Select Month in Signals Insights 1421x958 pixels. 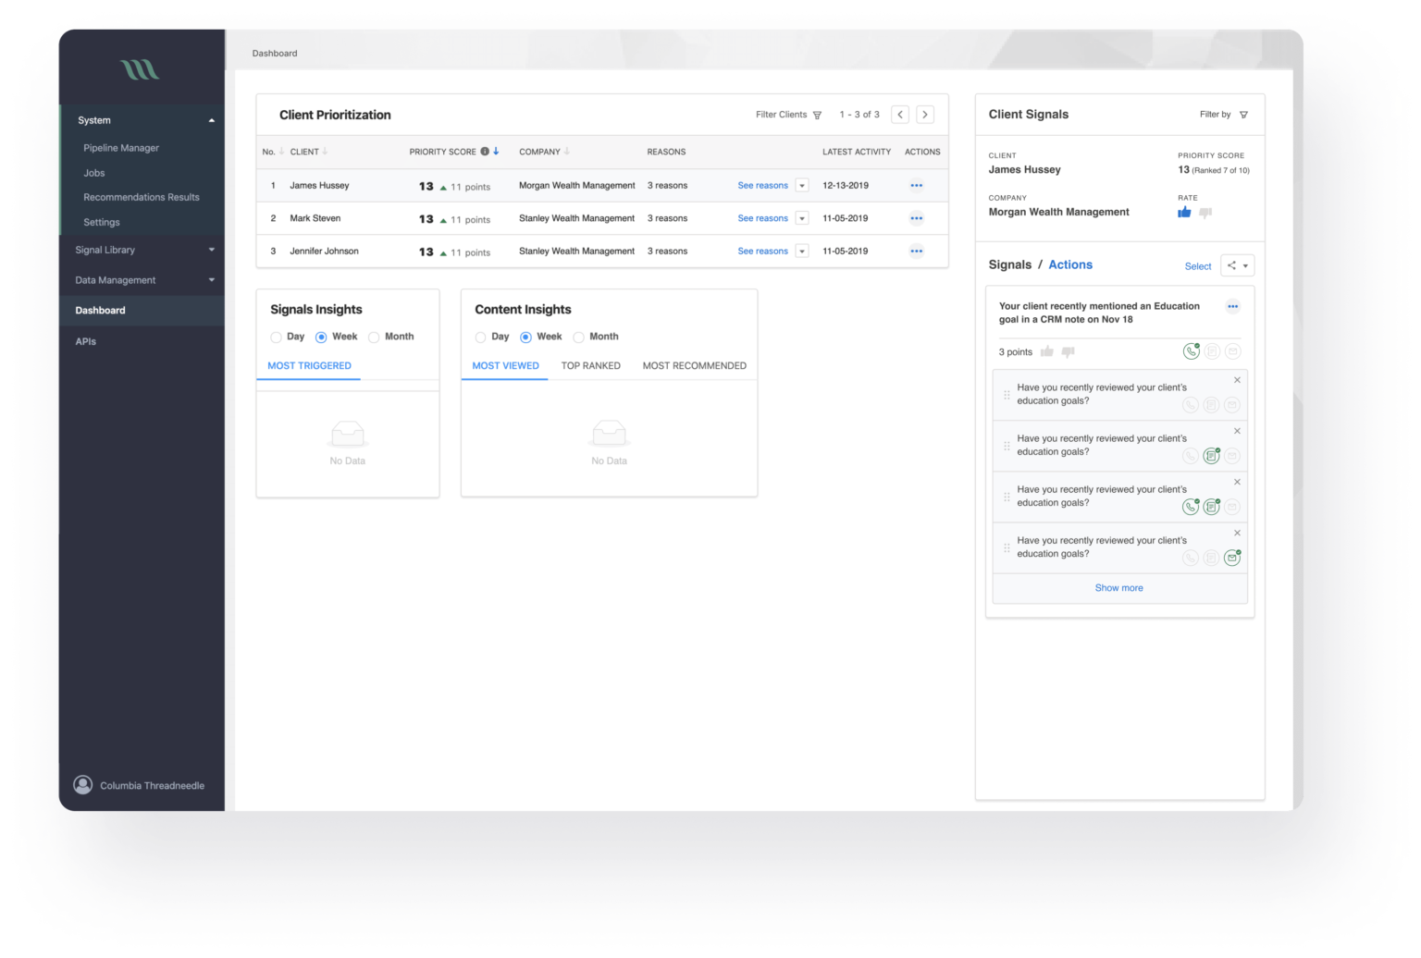coord(374,338)
